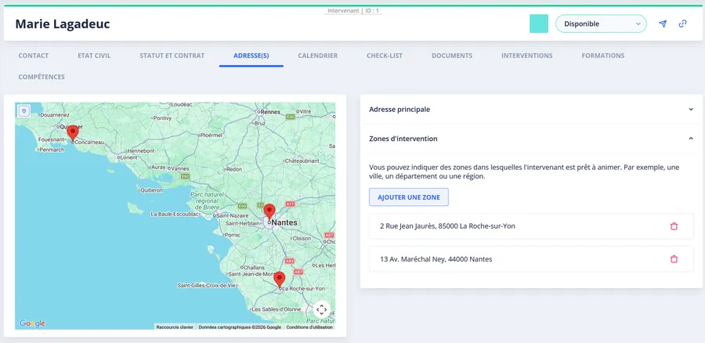
Task: Switch to COMPÉTENCES tab
Action: [x=42, y=77]
